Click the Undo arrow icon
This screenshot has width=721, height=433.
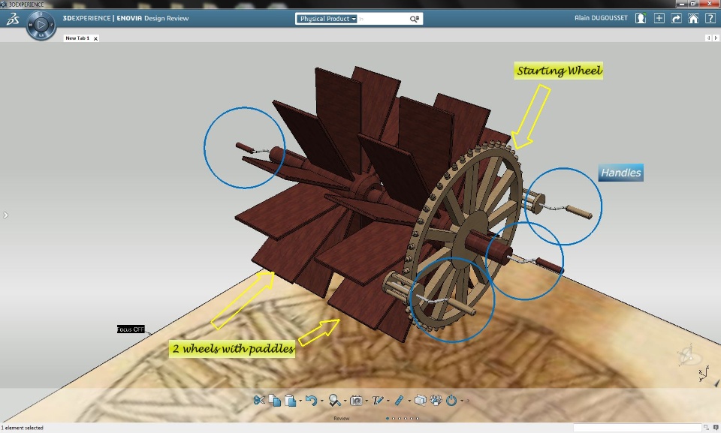[311, 401]
